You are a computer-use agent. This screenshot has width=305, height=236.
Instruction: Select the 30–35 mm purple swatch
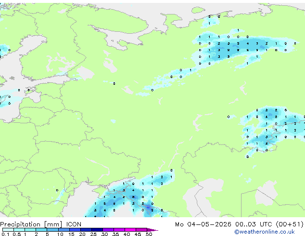coord(108,230)
